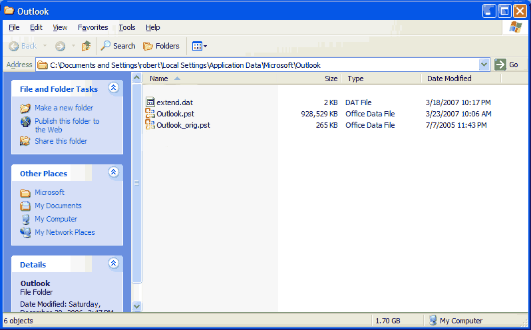Sort files by the Name column header
531x330 pixels.
point(210,79)
